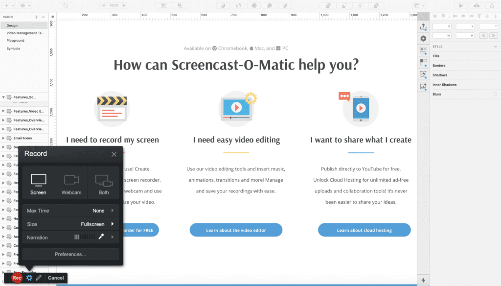Open the Preview play button in toolbar
Viewport: 501px width, 286px height.
[x=461, y=5]
